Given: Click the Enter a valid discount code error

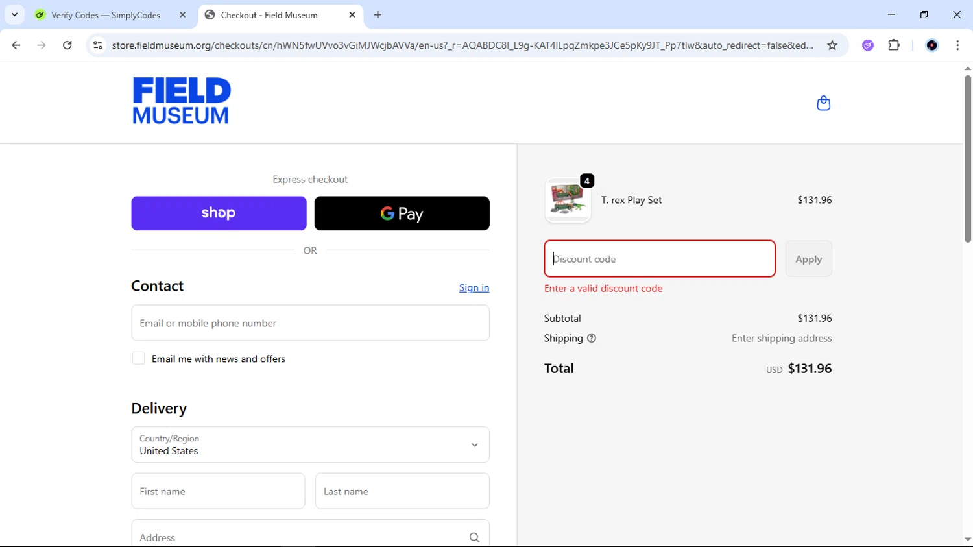Looking at the screenshot, I should coord(603,288).
